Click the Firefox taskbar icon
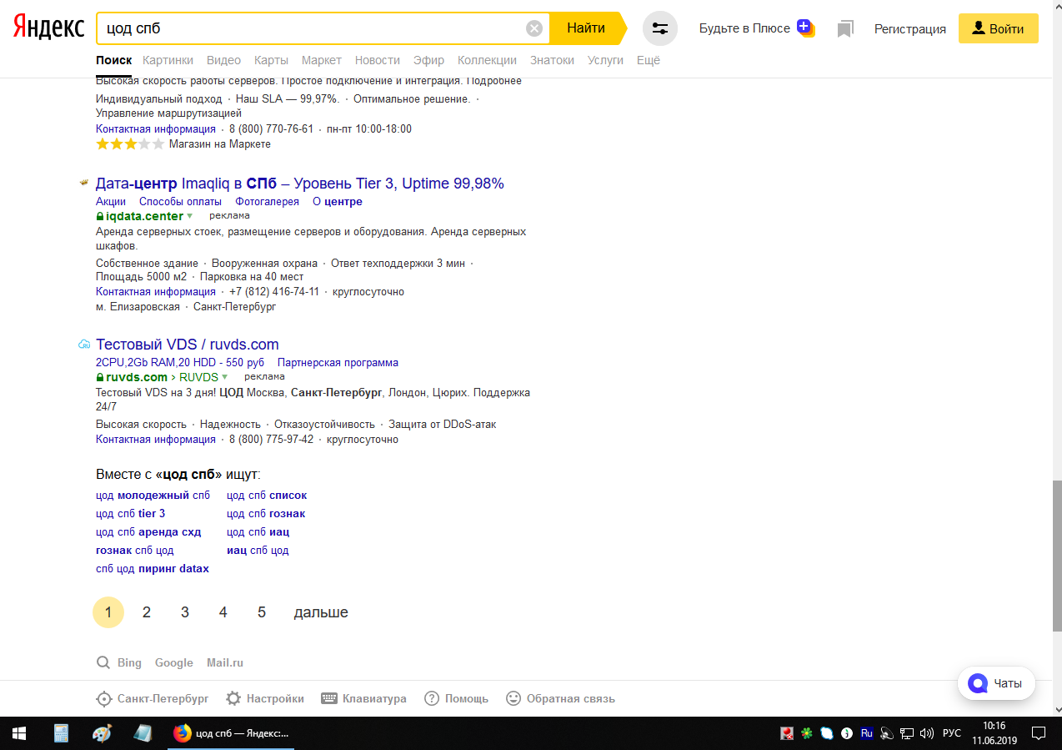 coord(182,733)
